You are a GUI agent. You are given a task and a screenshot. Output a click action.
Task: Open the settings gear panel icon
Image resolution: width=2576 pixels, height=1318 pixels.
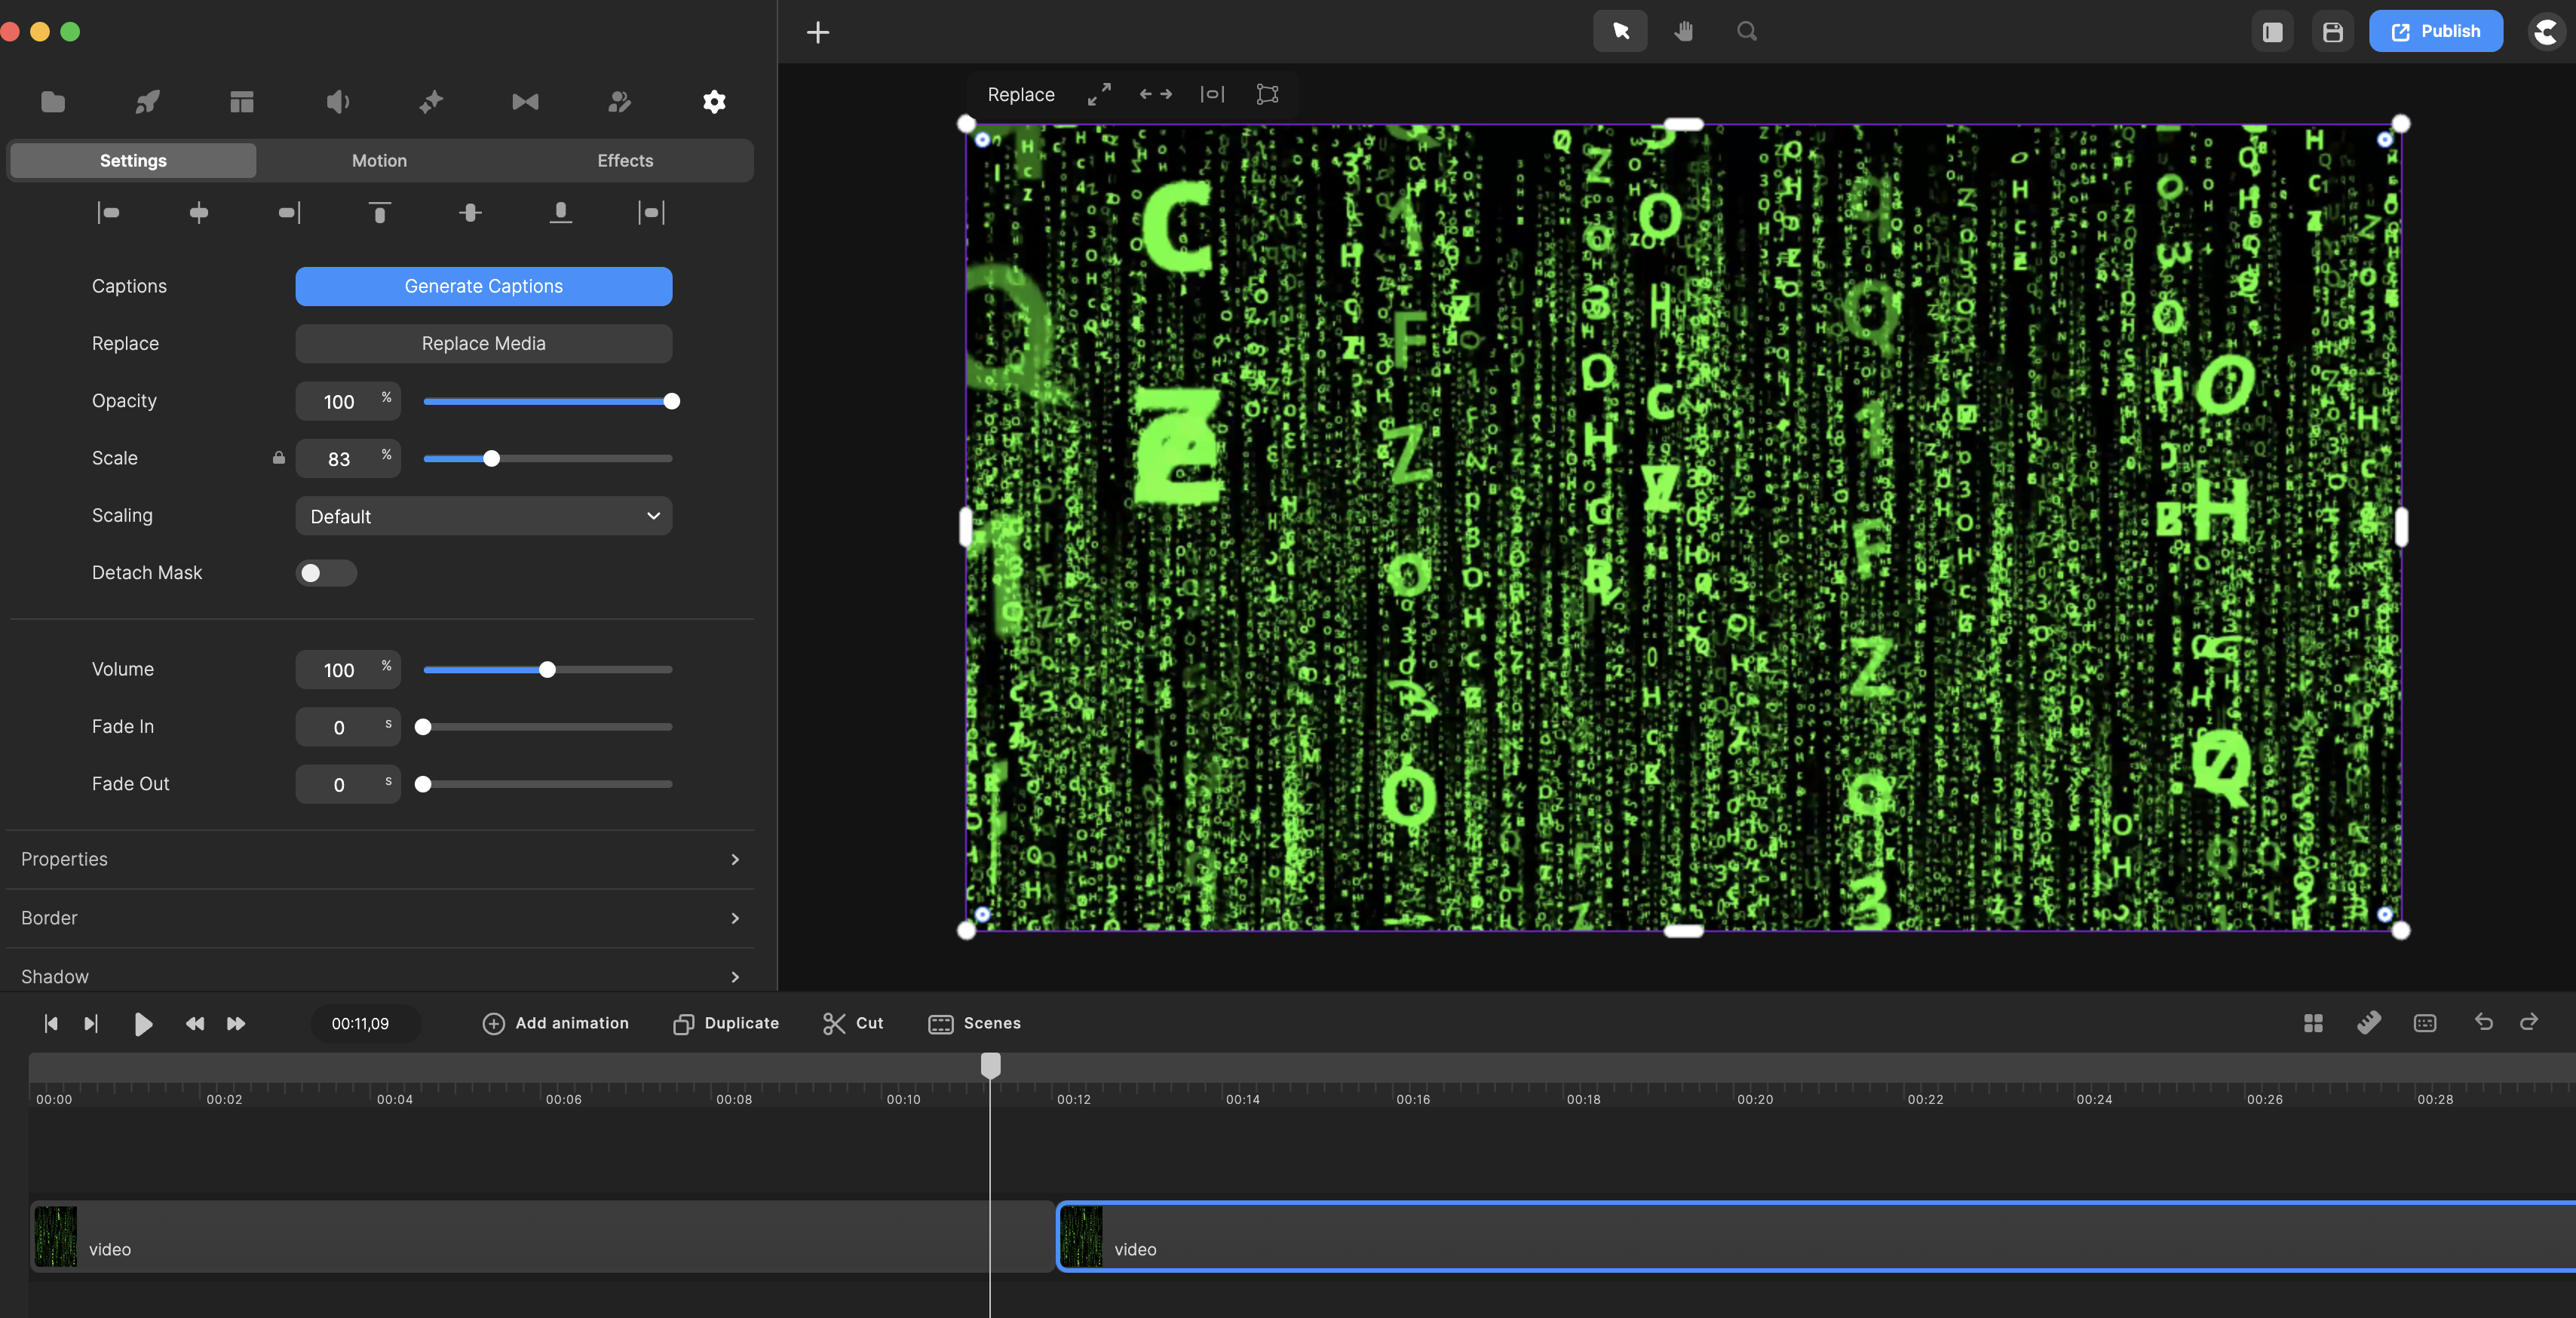pos(714,101)
